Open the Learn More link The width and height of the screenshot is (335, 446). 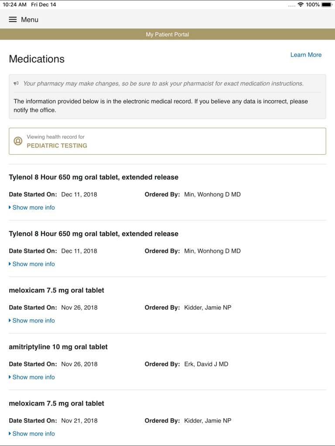tap(306, 54)
